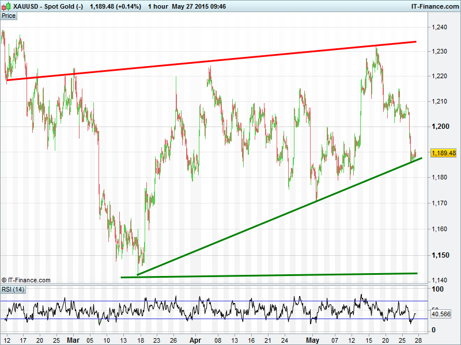Click the May label on the date axis

312,340
